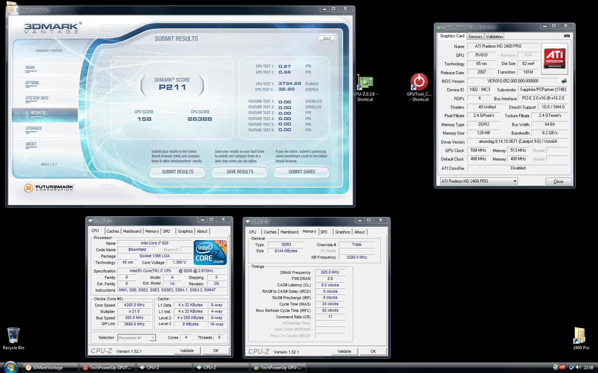Click OK in the right CPU-Z window
The height and width of the screenshot is (373, 598).
373,351
